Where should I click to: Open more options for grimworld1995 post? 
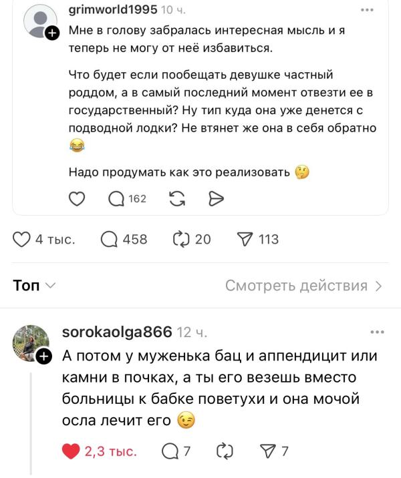(368, 10)
